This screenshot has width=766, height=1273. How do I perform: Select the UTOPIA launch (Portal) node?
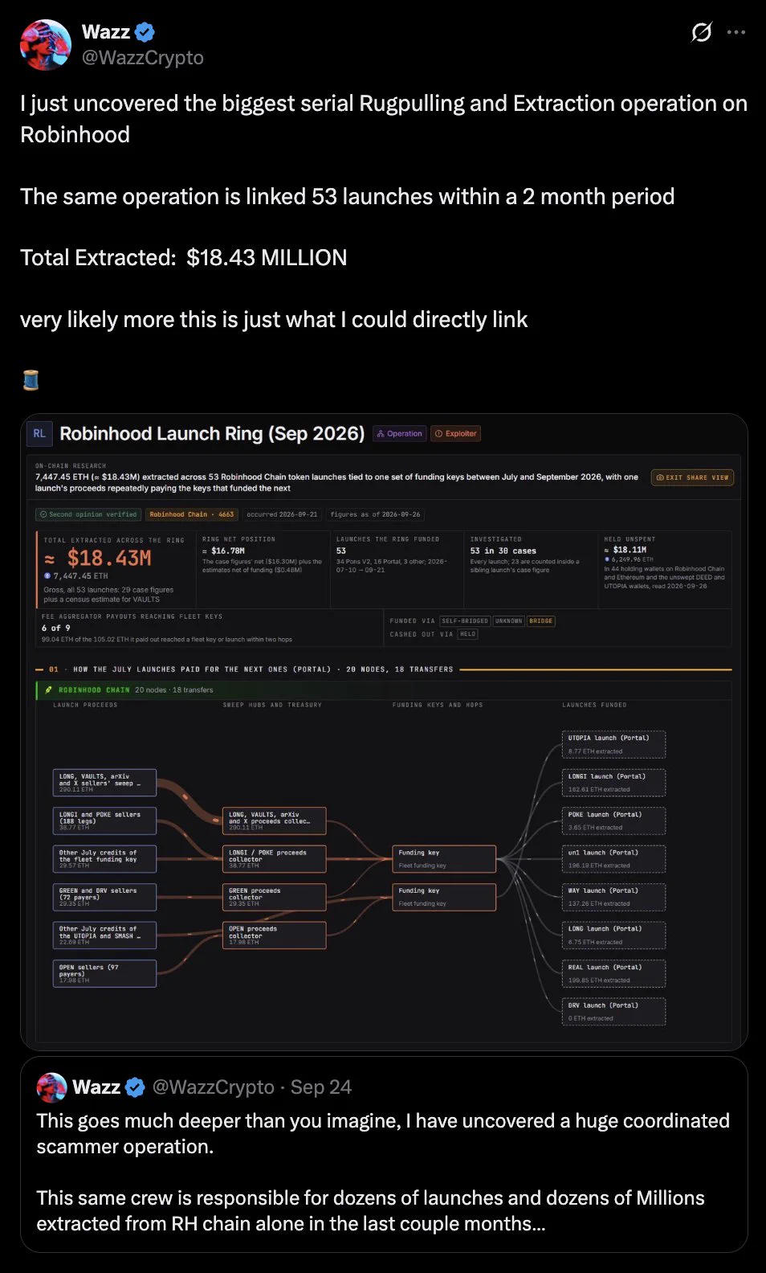click(x=614, y=744)
